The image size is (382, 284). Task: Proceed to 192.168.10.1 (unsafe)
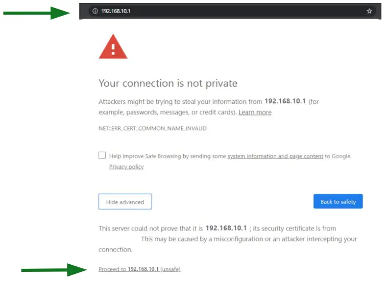point(140,269)
